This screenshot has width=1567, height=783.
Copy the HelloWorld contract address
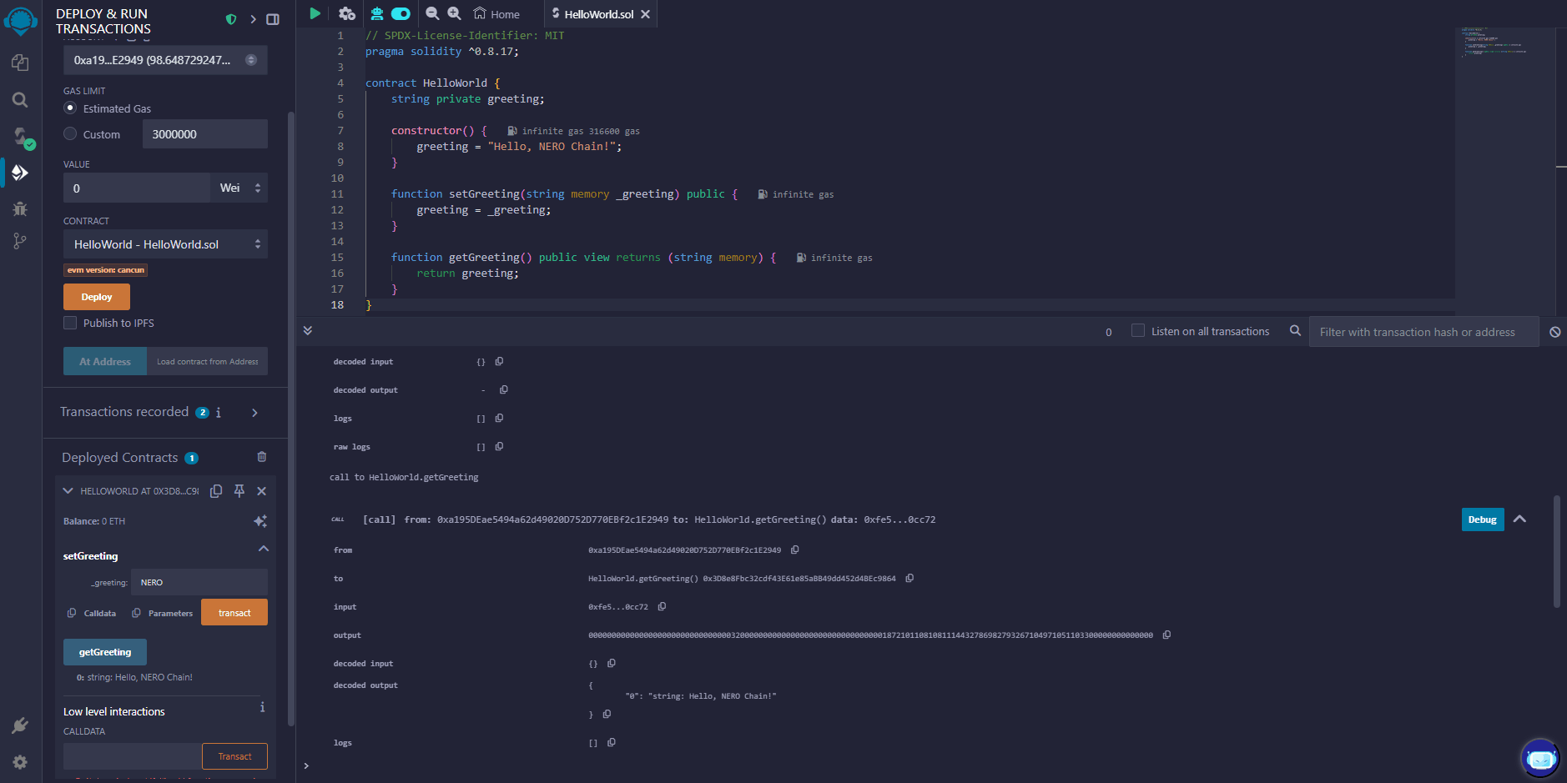(216, 491)
